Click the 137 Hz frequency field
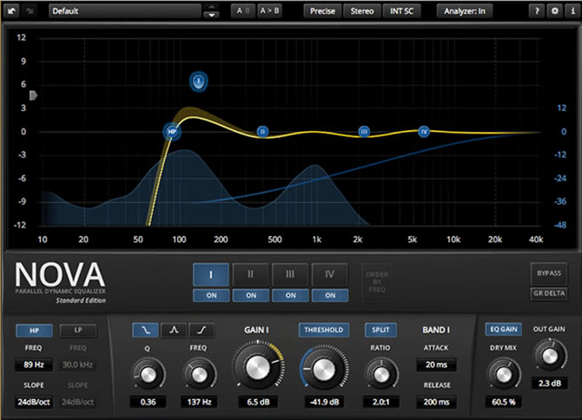The width and height of the screenshot is (582, 420). [199, 402]
